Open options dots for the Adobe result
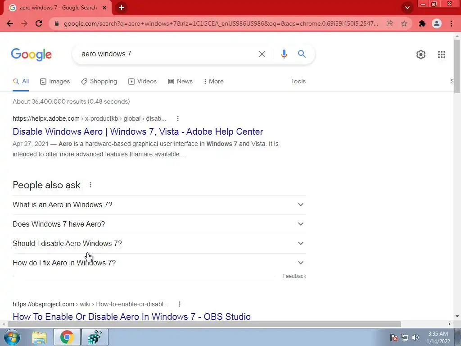This screenshot has width=461, height=346. (x=177, y=118)
